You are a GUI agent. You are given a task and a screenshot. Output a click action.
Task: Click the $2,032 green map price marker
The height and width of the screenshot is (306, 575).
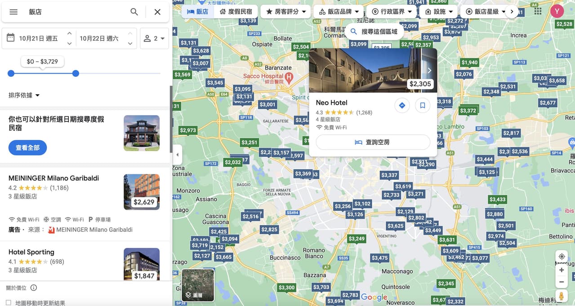[x=233, y=162]
